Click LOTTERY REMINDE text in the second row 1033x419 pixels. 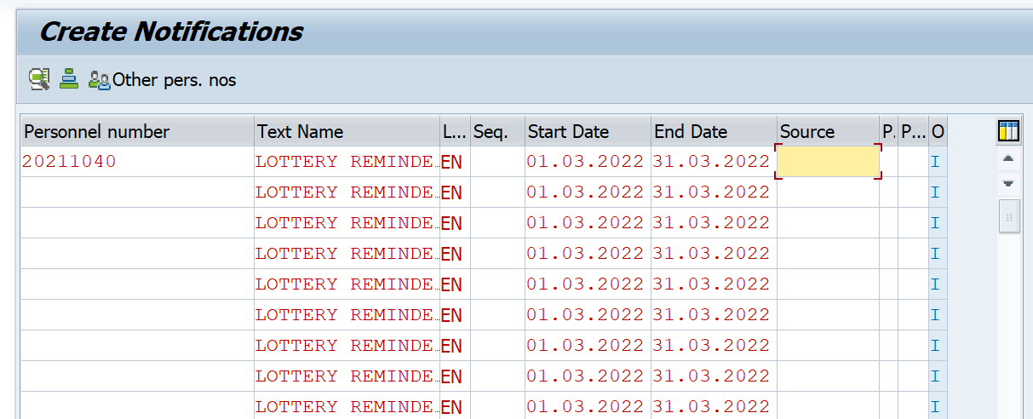pyautogui.click(x=347, y=192)
